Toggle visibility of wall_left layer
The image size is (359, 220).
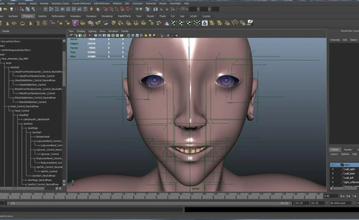pyautogui.click(x=333, y=178)
